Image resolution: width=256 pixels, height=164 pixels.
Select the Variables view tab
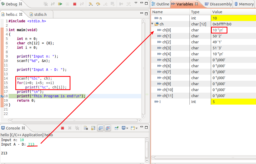point(185,4)
